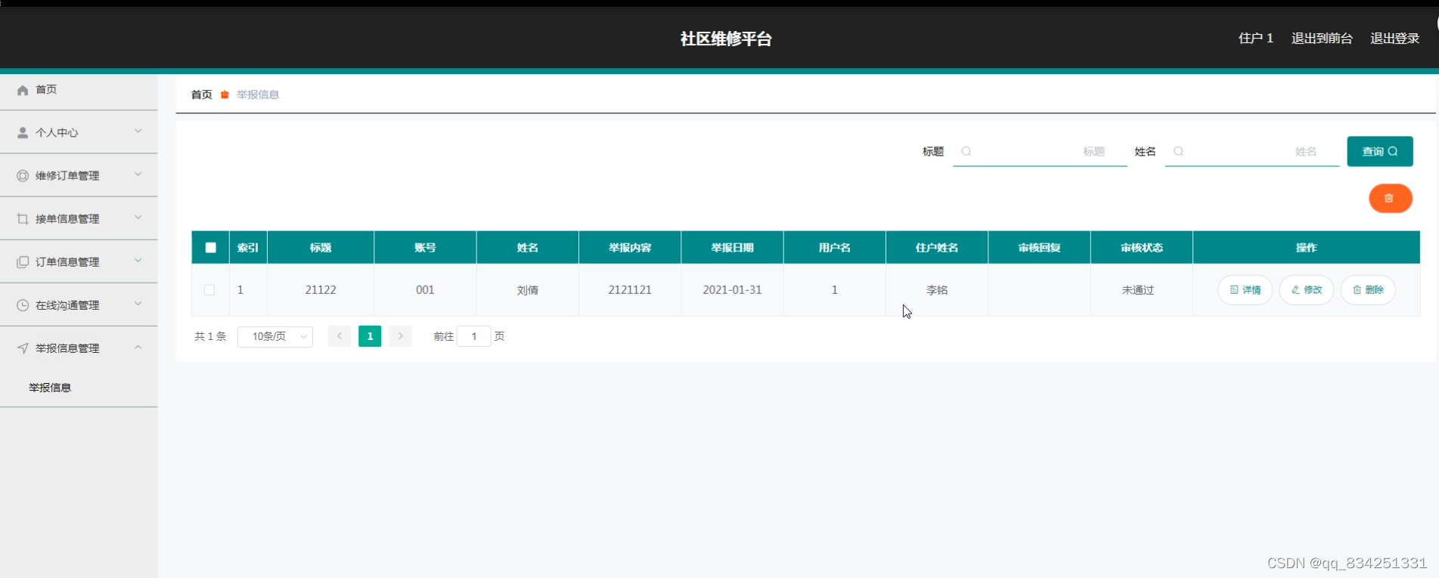Click 首页 in the breadcrumb

pyautogui.click(x=201, y=94)
